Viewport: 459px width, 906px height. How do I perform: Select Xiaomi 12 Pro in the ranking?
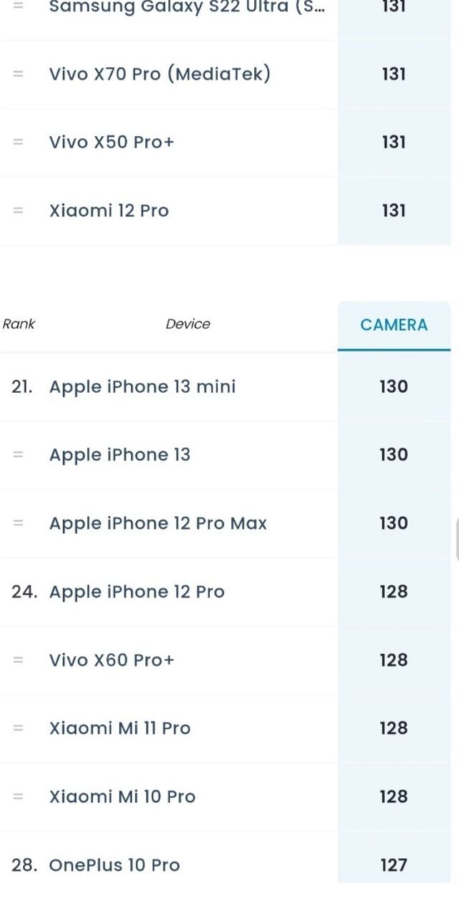pos(108,211)
